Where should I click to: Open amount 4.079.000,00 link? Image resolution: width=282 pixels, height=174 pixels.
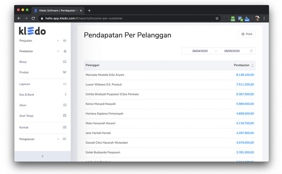pos(245,142)
